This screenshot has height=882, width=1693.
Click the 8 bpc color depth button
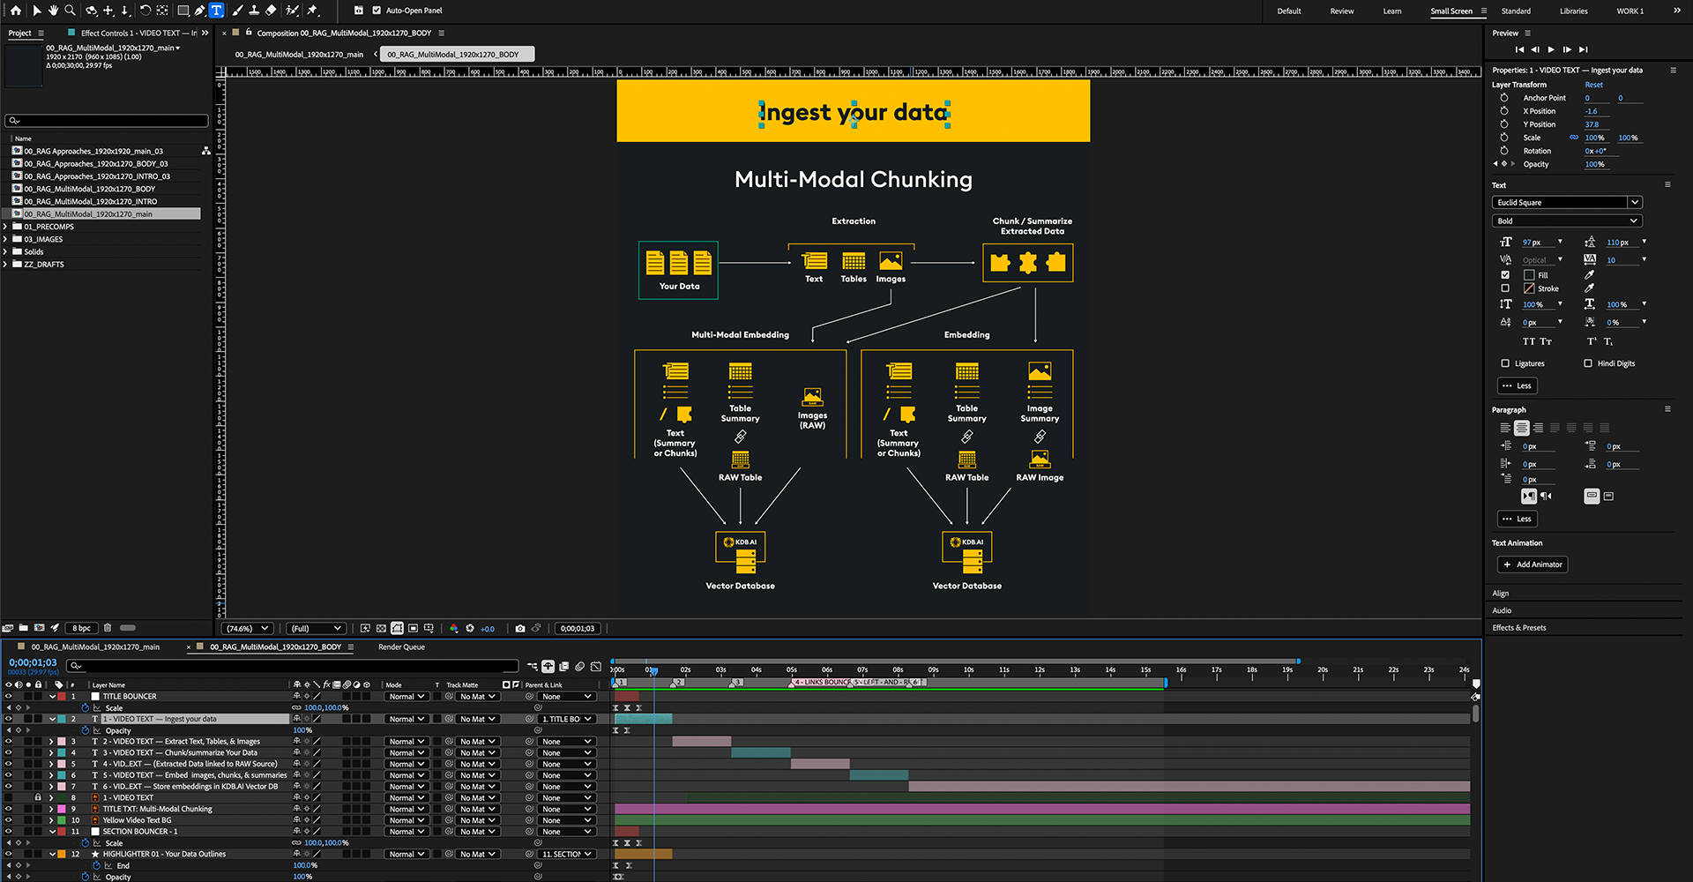click(x=82, y=628)
